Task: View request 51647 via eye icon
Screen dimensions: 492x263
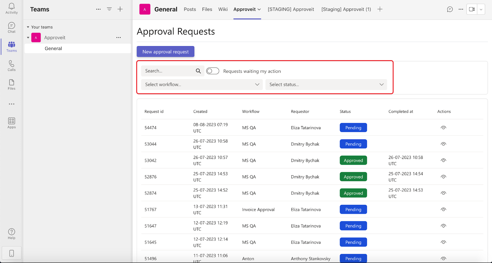Action: pos(443,226)
